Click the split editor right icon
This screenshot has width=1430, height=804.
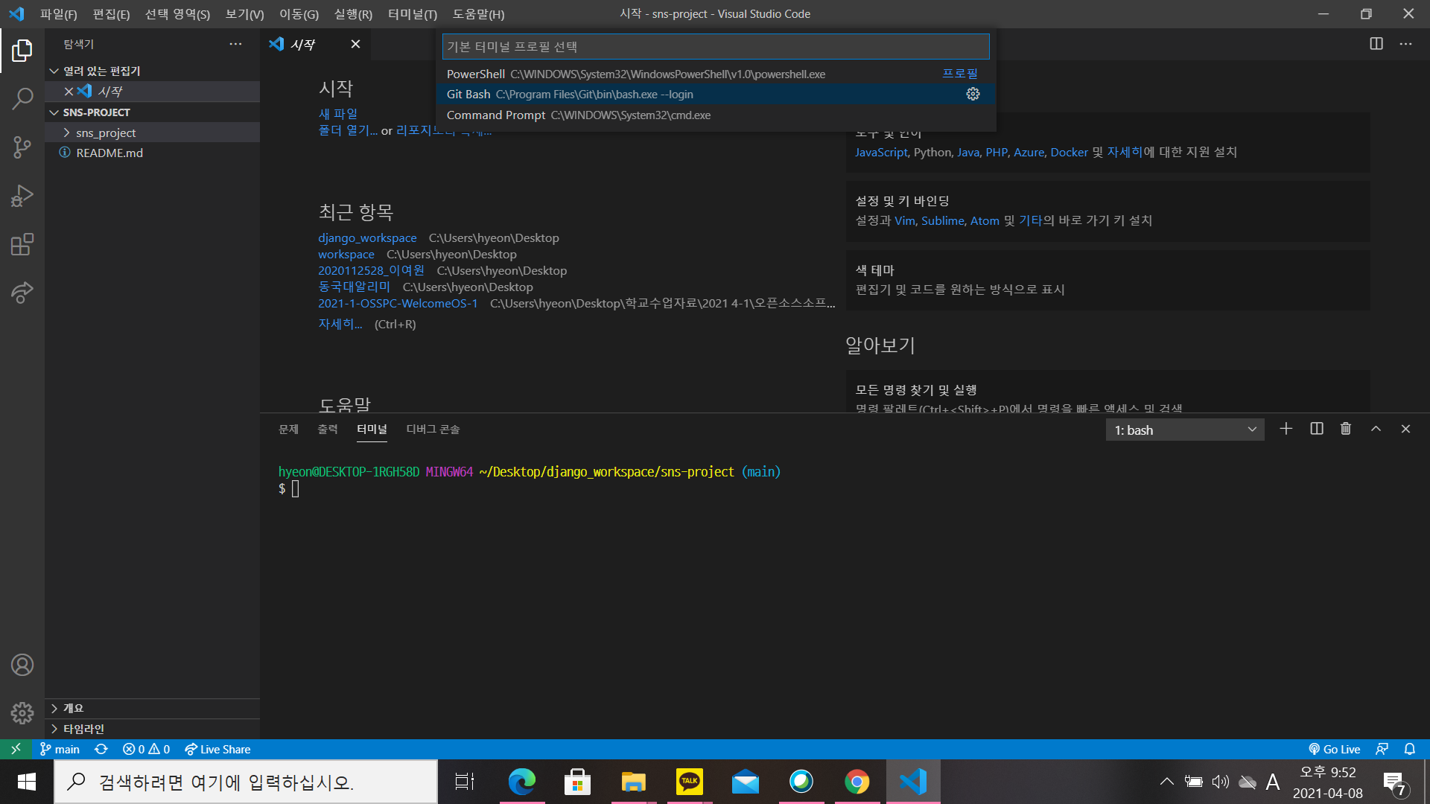point(1376,44)
